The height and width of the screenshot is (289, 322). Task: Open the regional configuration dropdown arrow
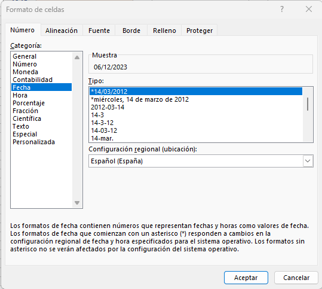point(308,161)
